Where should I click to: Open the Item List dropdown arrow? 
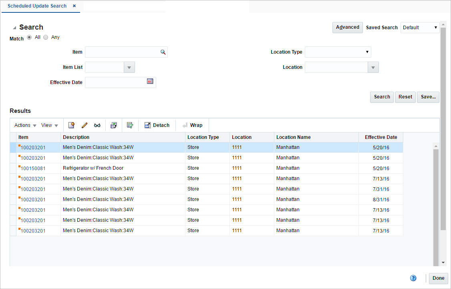pos(129,67)
